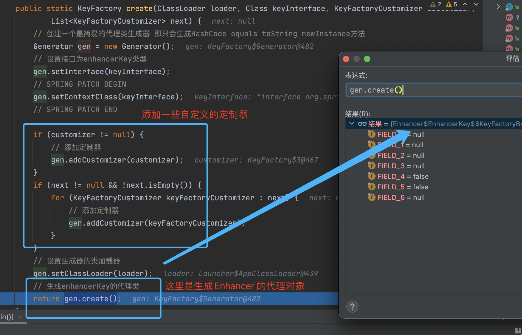This screenshot has height=335, width=522.
Task: Click the weak warning indicator showing 2
Action: click(x=436, y=4)
